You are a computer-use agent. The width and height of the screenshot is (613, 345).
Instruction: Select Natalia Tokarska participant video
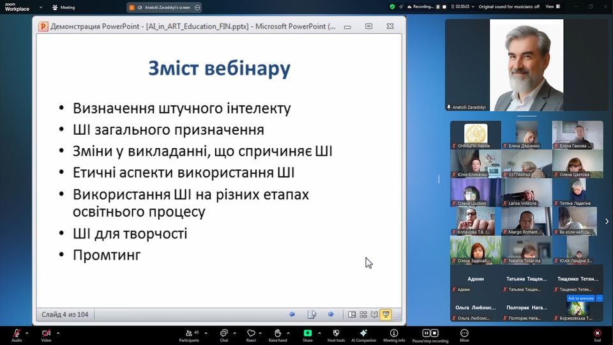point(526,250)
